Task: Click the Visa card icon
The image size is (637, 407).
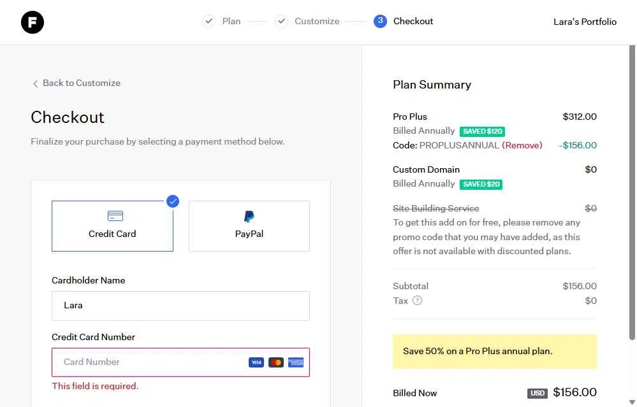Action: point(256,362)
